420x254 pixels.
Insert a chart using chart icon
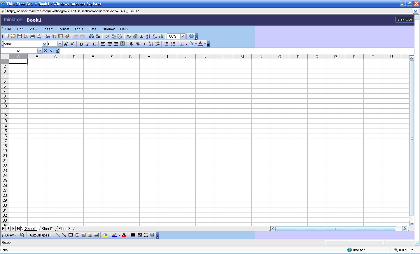[x=161, y=36]
